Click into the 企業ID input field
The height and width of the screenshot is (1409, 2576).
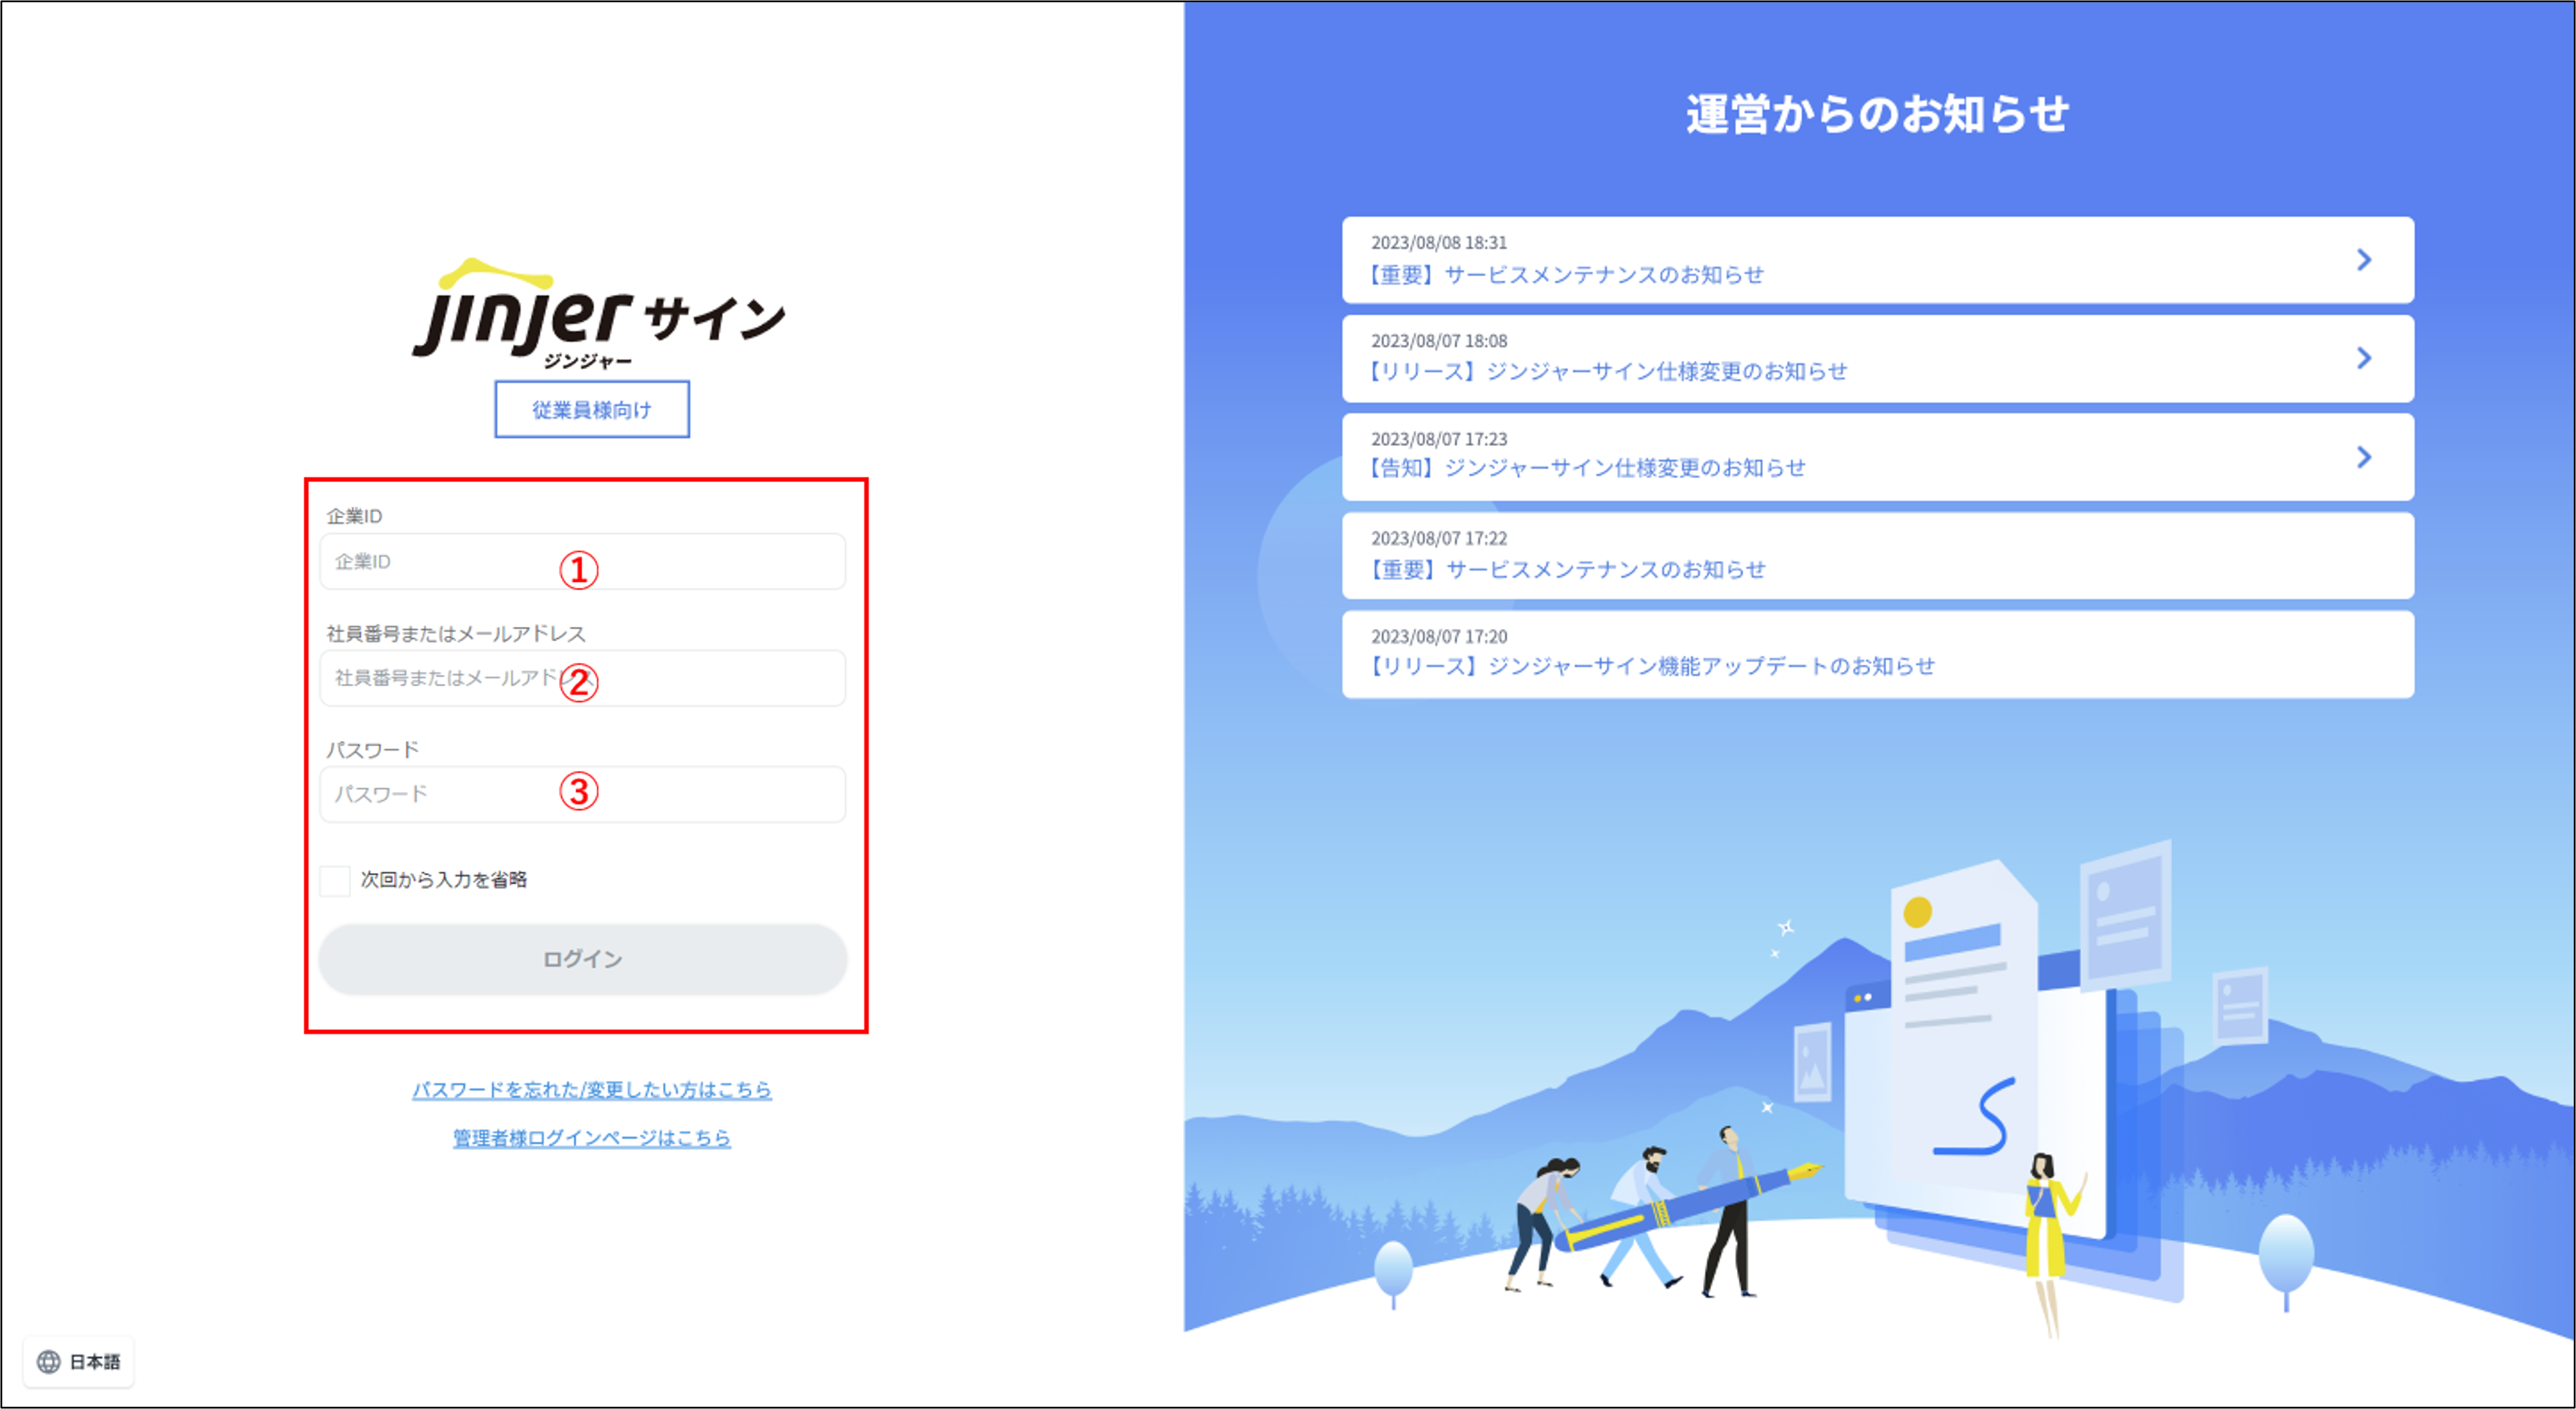tap(450, 562)
